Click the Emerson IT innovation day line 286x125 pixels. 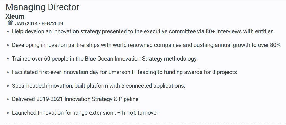tap(124, 72)
